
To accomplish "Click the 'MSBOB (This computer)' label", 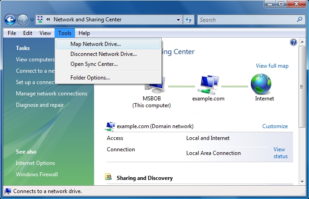I will 151,102.
